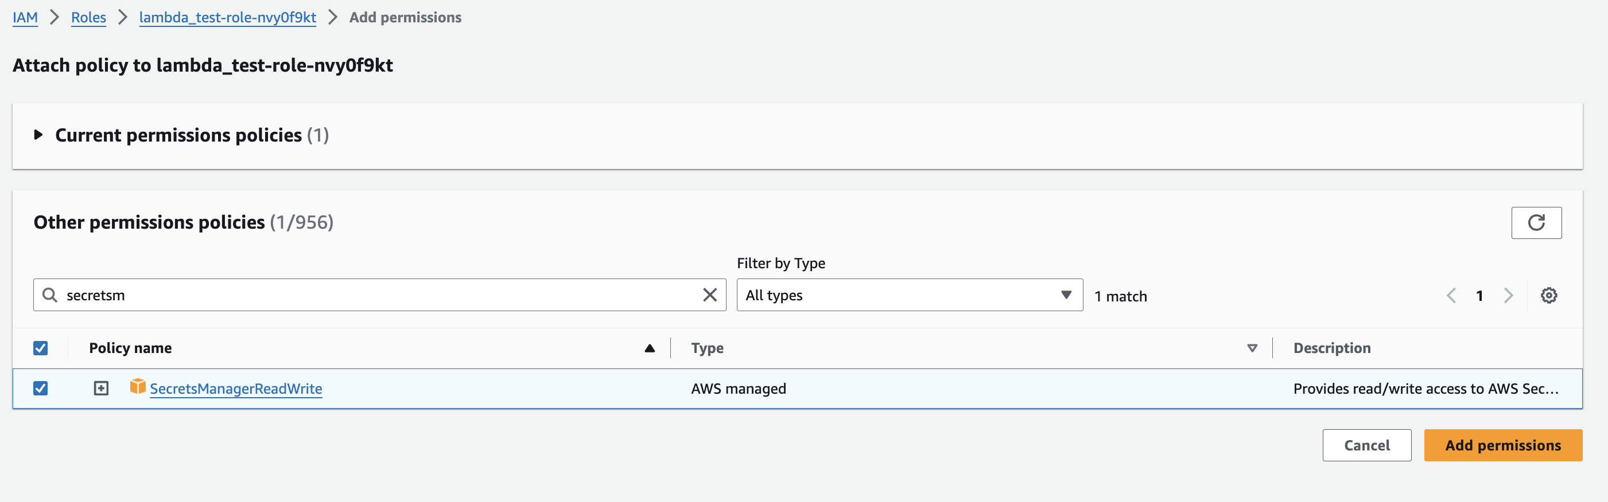Expand SecretsManagerReadWrite policy details
This screenshot has width=1608, height=502.
click(101, 389)
